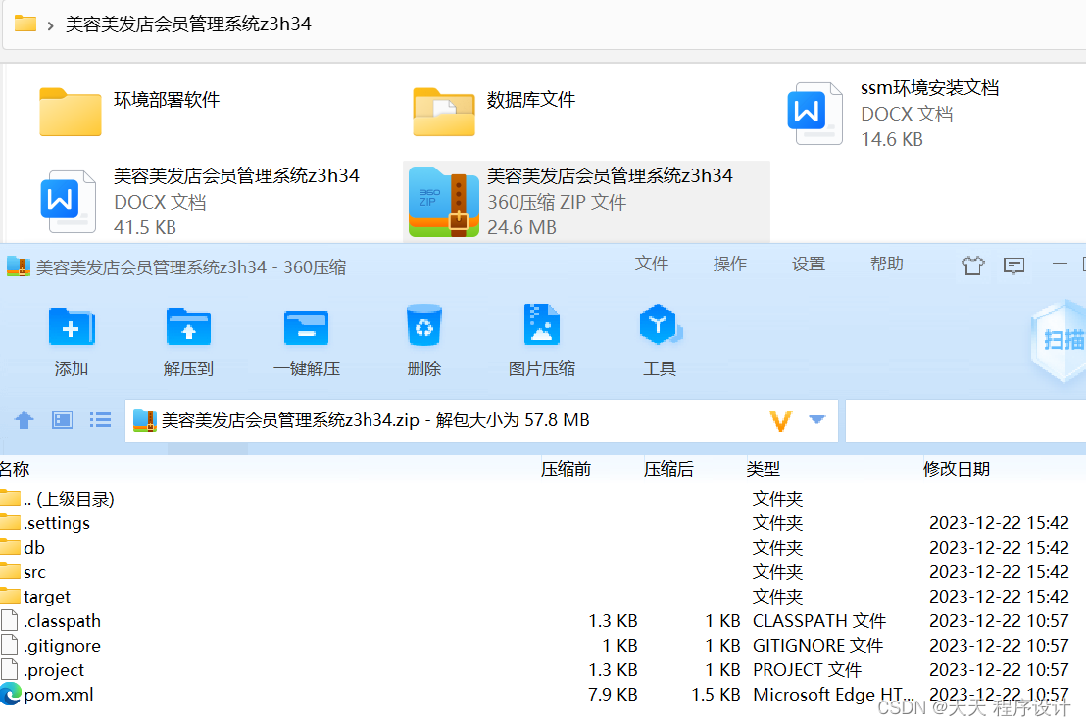Click the 一键解压 one-click extract icon
The height and width of the screenshot is (726, 1086).
(x=306, y=326)
